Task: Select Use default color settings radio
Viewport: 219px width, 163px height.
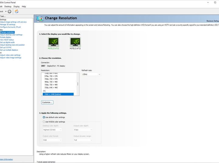Action: [44, 117]
